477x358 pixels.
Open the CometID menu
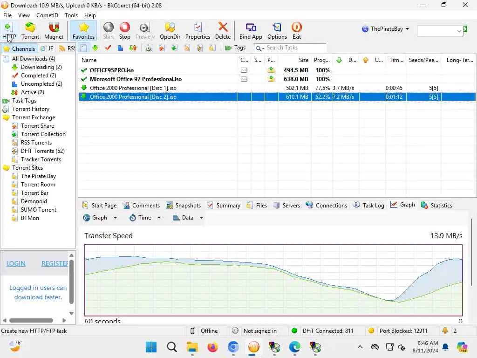(47, 15)
